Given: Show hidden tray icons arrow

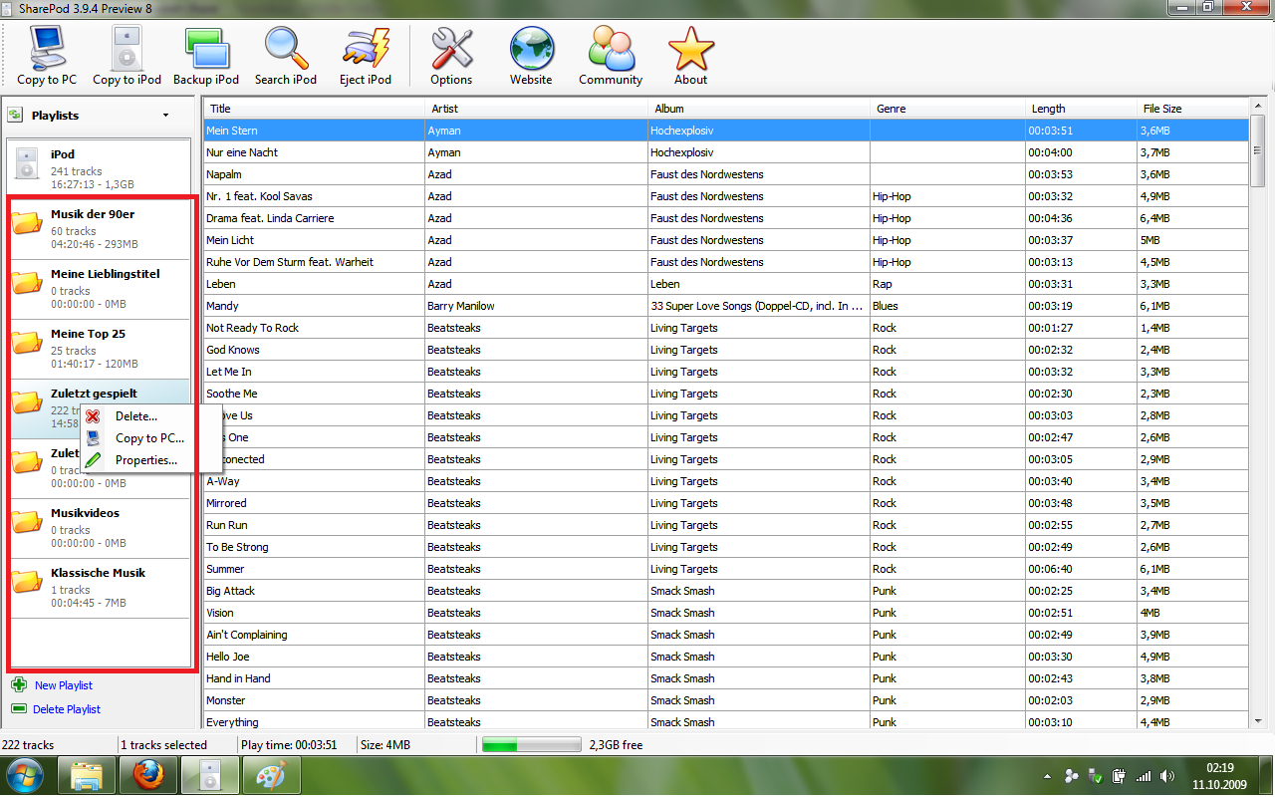Looking at the screenshot, I should [x=1047, y=776].
